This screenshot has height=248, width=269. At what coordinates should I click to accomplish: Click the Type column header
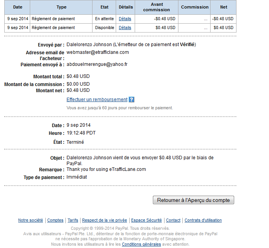click(x=61, y=7)
